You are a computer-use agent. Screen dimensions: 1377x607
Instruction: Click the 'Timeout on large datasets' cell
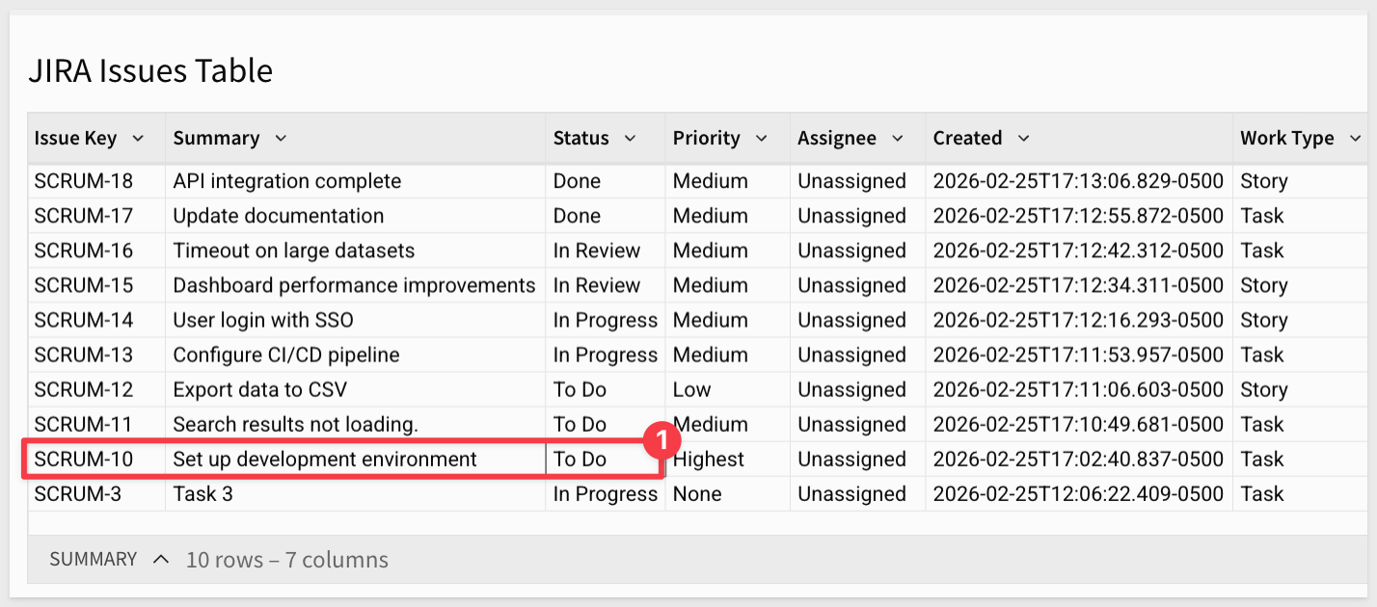click(x=294, y=251)
